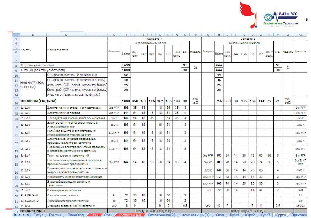Switch to the Свод sheet tab
The image size is (311, 218).
(220, 215)
